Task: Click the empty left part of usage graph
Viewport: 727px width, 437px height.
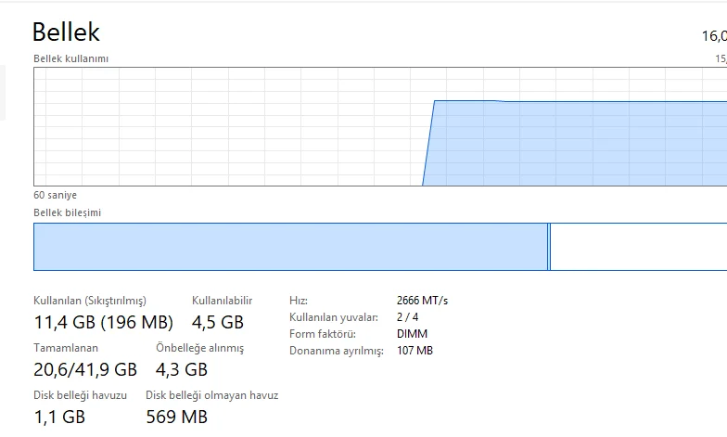Action: (x=223, y=127)
